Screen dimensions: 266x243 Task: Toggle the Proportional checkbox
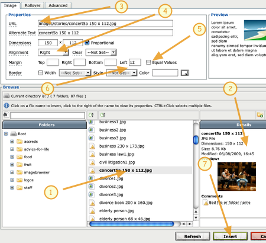coord(87,43)
